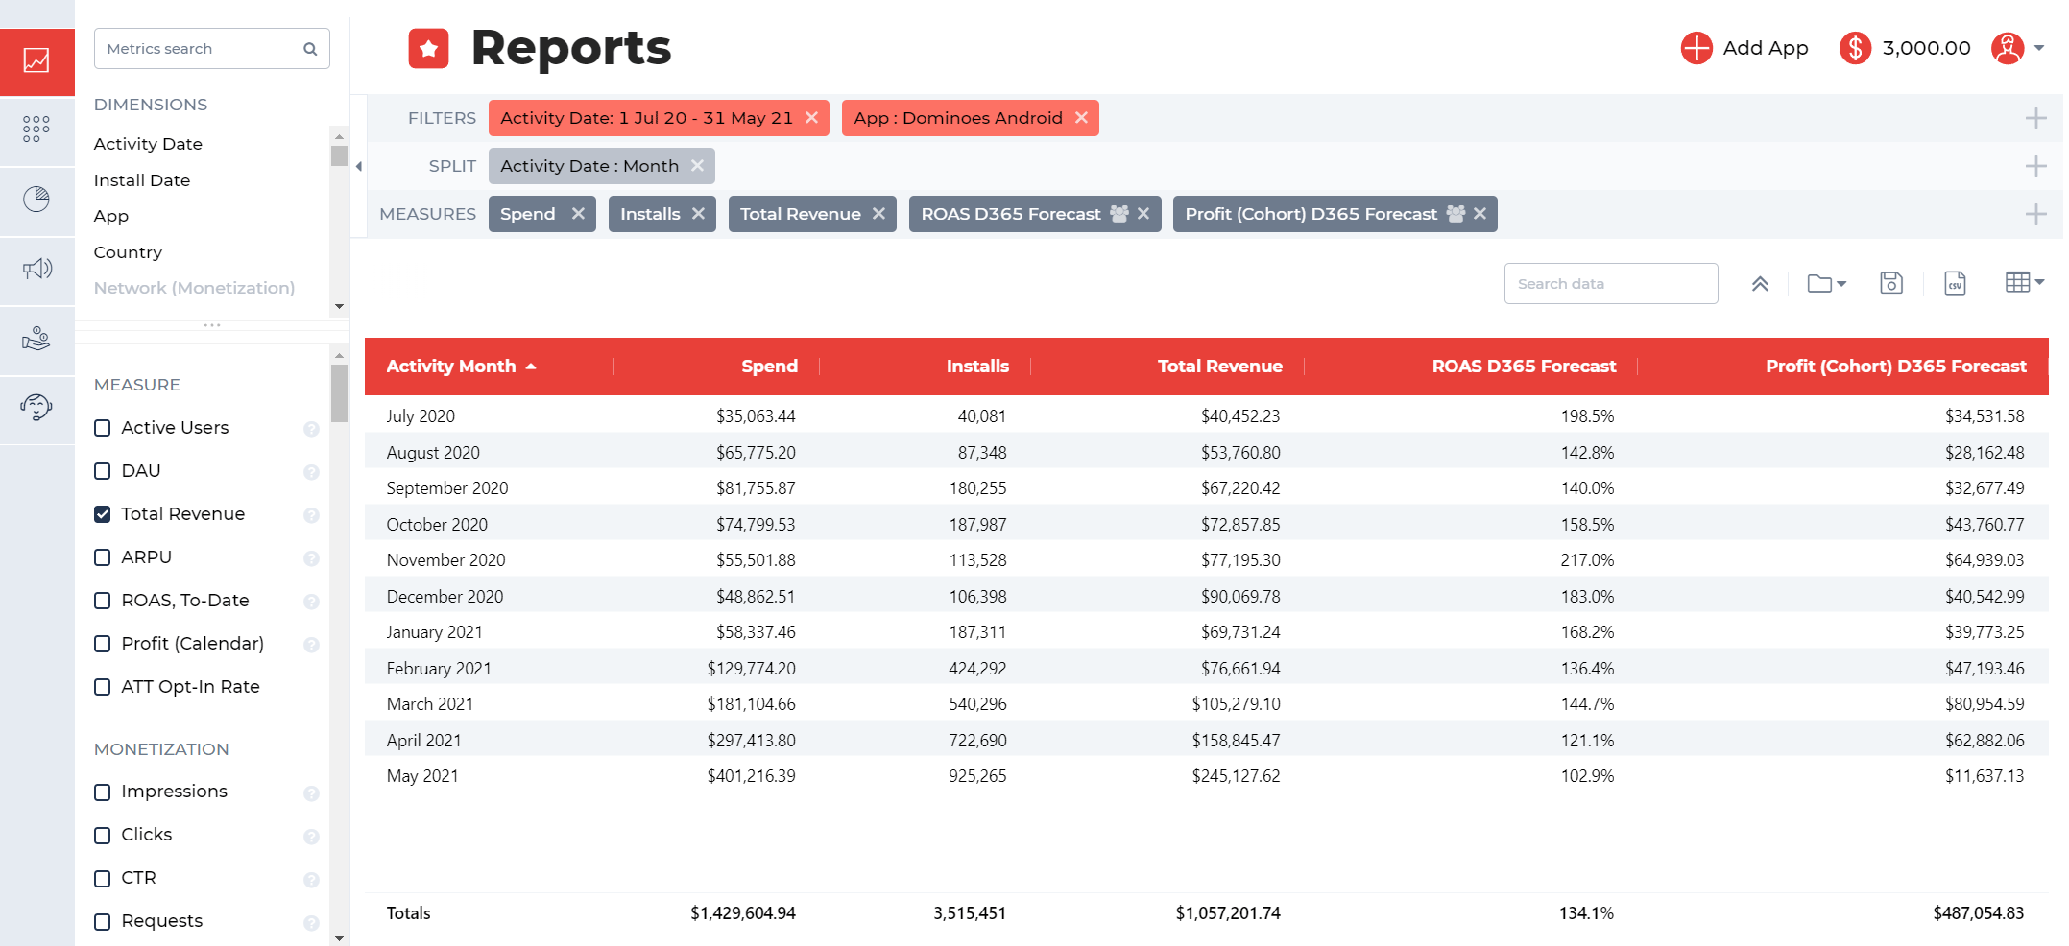This screenshot has width=2069, height=946.
Task: Open the apps grid sidebar icon
Action: 36,129
